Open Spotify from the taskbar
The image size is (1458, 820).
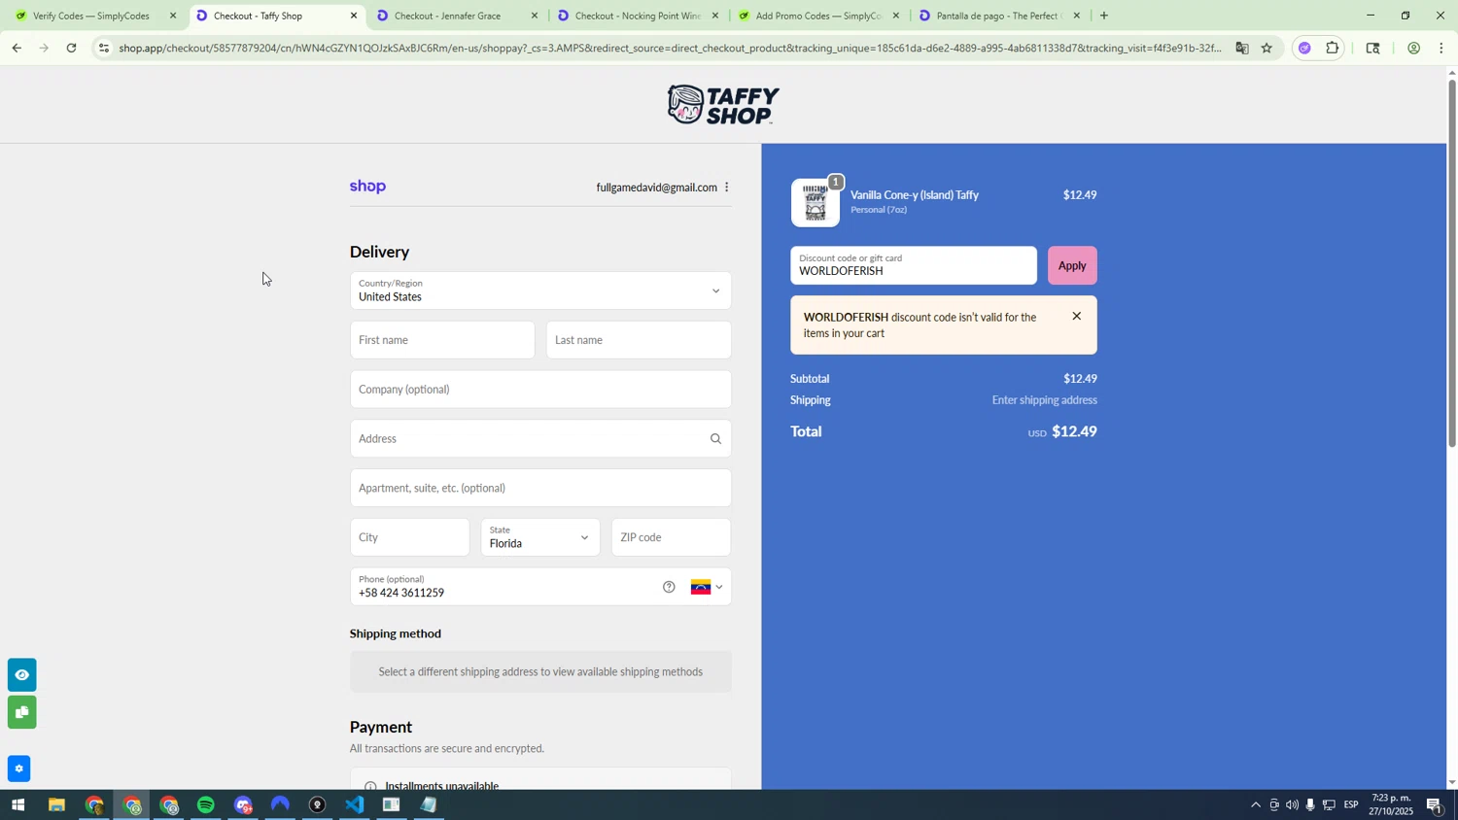(206, 805)
